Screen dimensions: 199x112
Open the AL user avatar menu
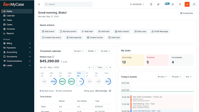[194, 4]
